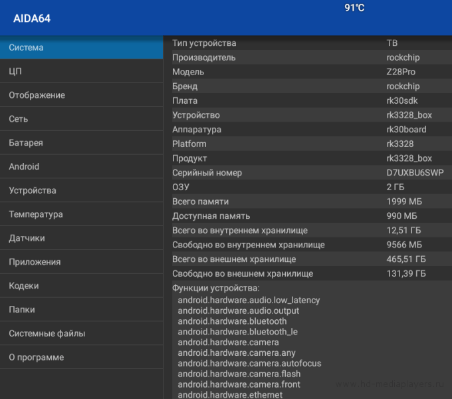The width and height of the screenshot is (452, 399).
Task: Click the 1999 МБ total memory value
Action: pos(404,201)
